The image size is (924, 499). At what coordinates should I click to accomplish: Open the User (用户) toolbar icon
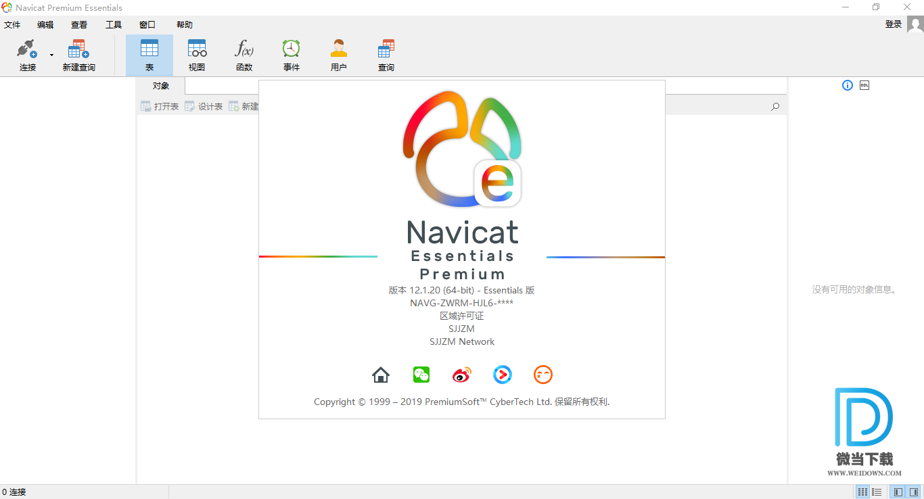tap(339, 55)
